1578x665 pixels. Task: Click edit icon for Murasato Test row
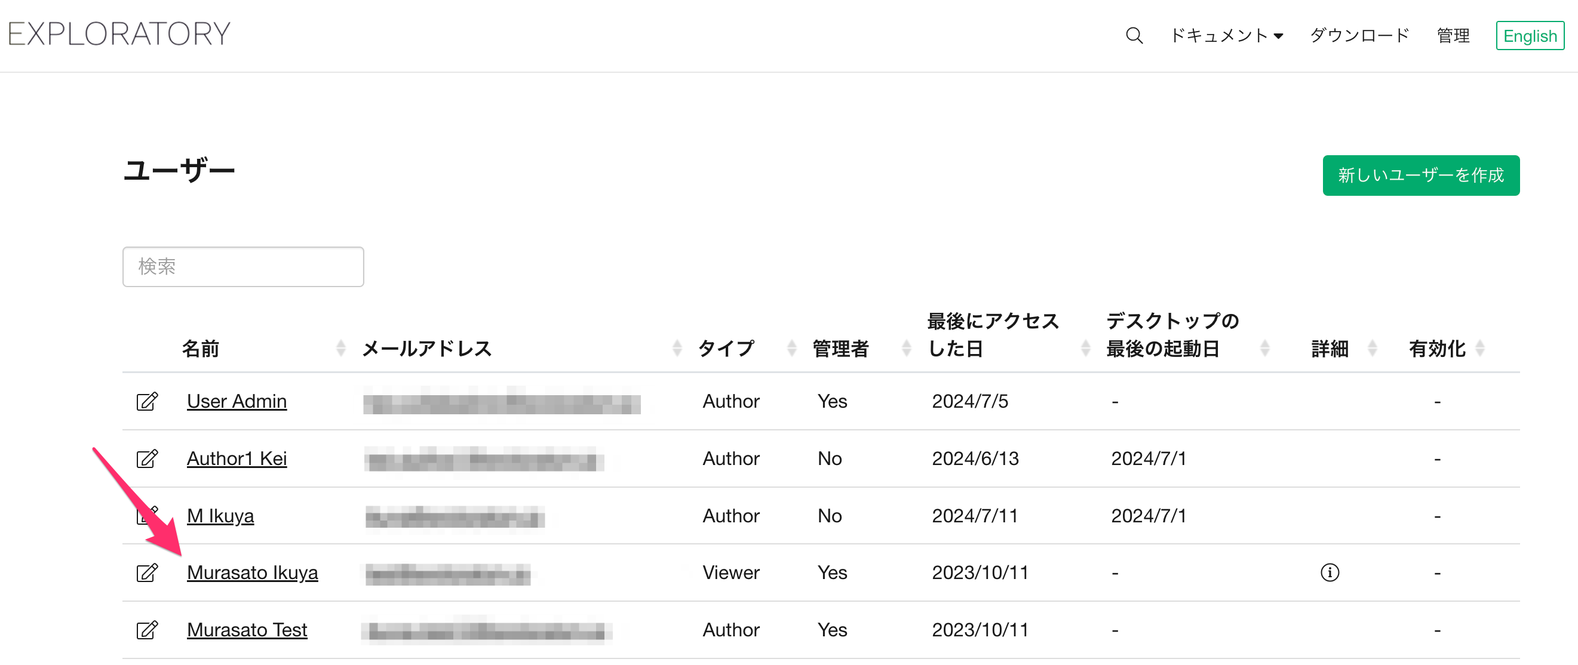coord(147,630)
